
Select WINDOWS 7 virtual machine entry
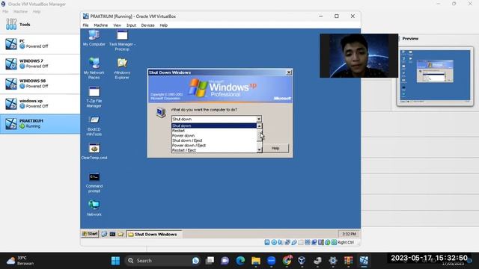point(40,64)
